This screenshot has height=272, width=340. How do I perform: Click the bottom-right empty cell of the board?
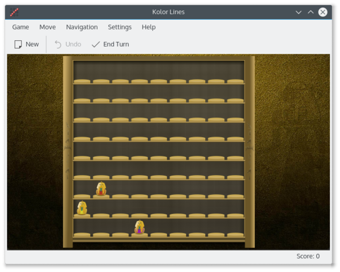[235, 227]
